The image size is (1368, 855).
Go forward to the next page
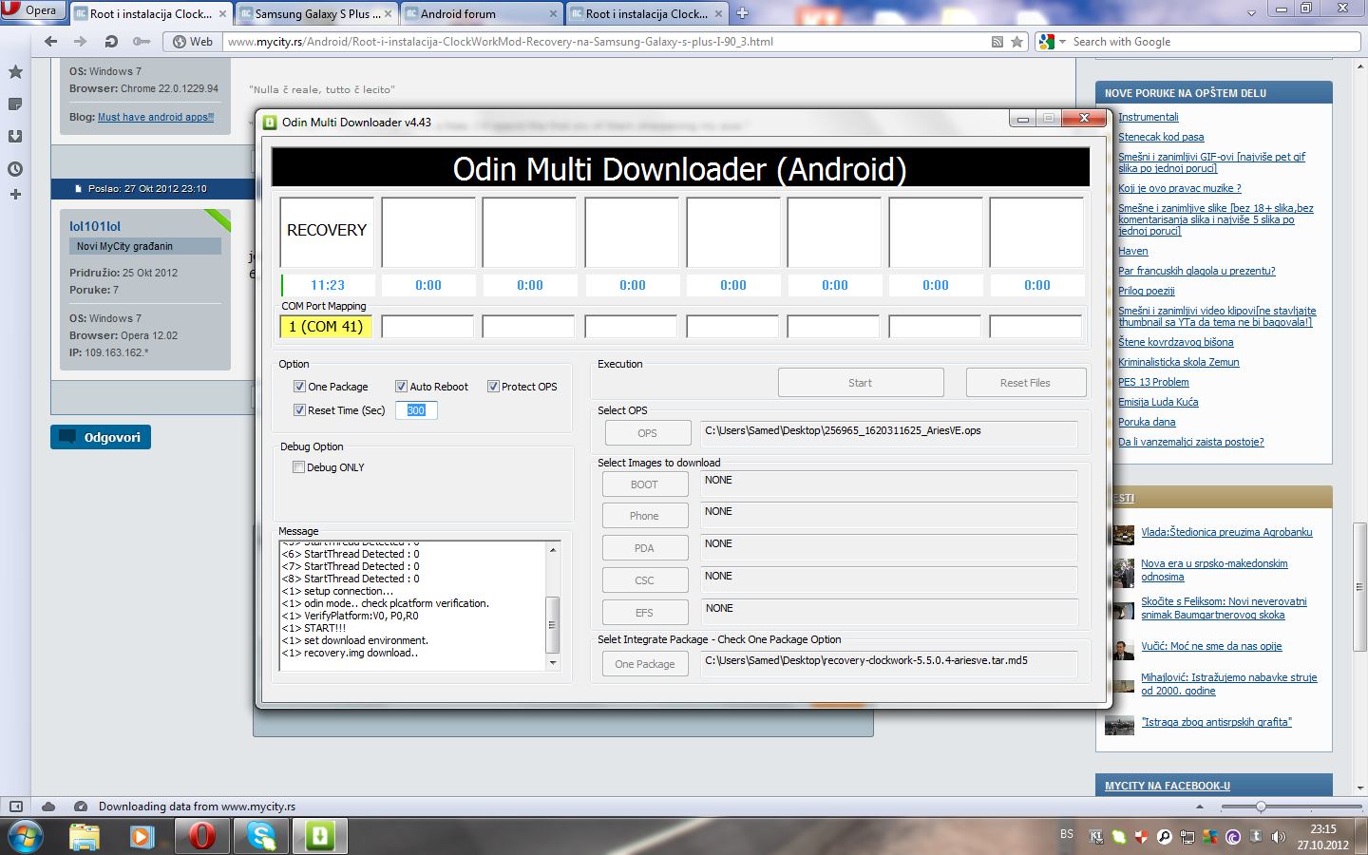pos(81,42)
